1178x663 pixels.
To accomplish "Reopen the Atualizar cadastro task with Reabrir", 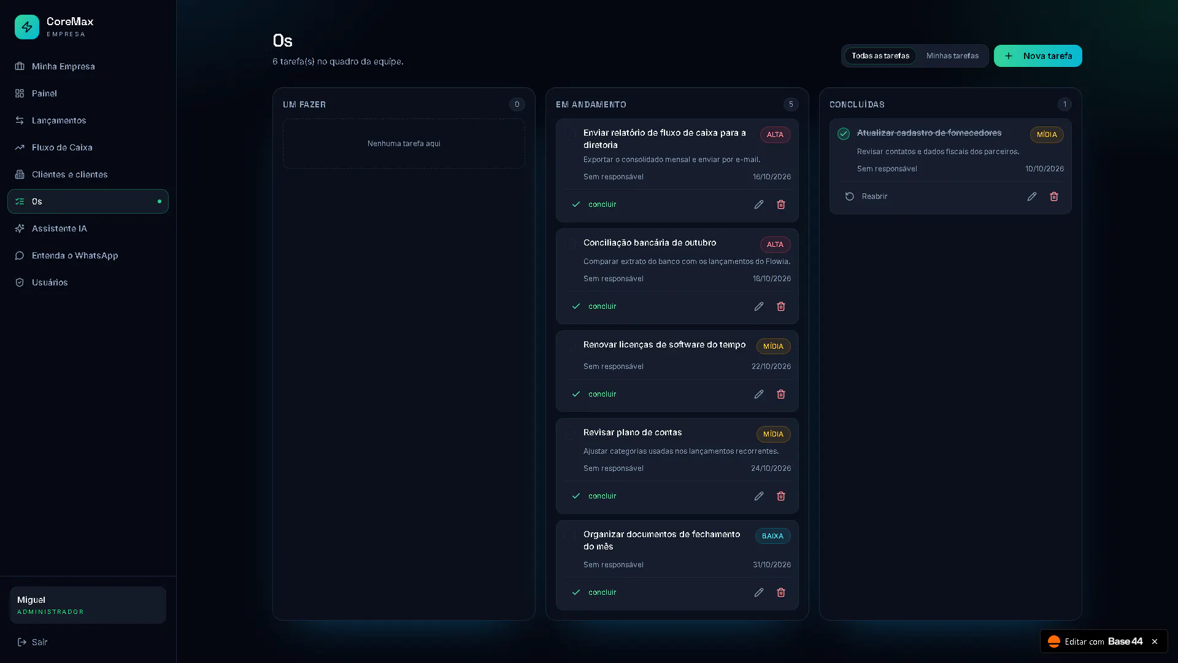I will [866, 196].
